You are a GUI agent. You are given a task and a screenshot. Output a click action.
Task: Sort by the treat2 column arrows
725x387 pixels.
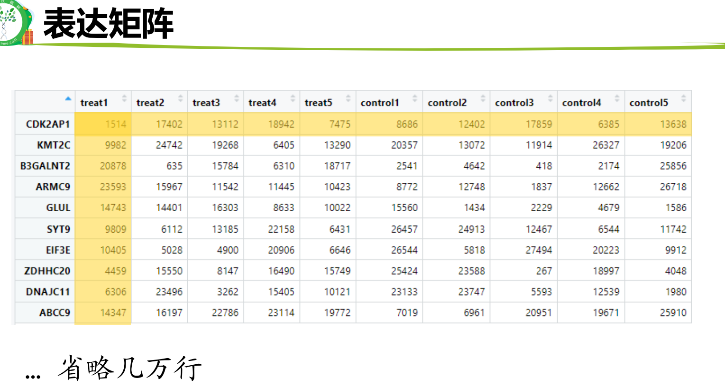tap(180, 99)
